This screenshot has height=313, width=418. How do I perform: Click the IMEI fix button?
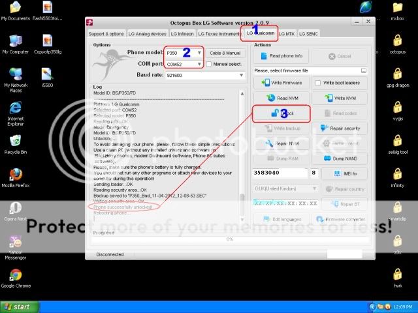(x=345, y=173)
